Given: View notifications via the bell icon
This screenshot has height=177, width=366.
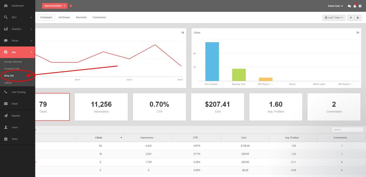Looking at the screenshot, I should click(355, 6).
